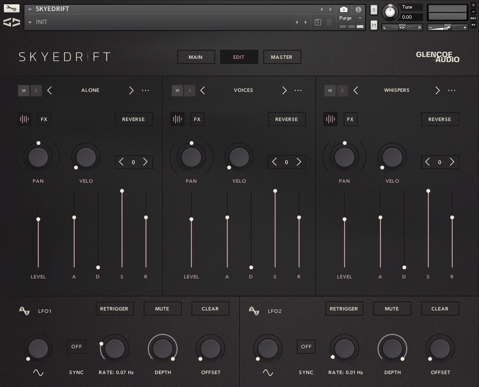
Task: Click LFO2 MUTE button
Action: point(392,309)
